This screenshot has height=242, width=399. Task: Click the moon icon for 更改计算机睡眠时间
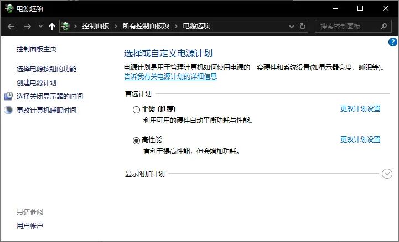pos(8,110)
